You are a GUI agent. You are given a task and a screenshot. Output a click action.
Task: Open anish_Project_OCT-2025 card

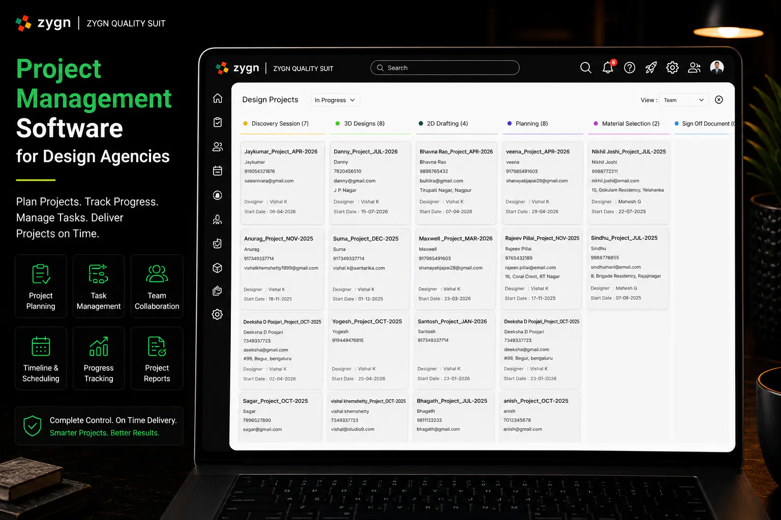pos(540,416)
